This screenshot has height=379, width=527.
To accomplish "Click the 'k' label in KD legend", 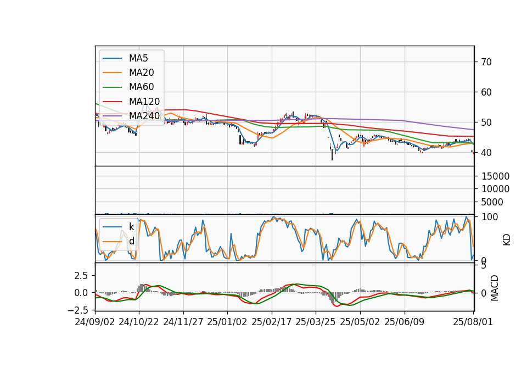I will pos(131,227).
